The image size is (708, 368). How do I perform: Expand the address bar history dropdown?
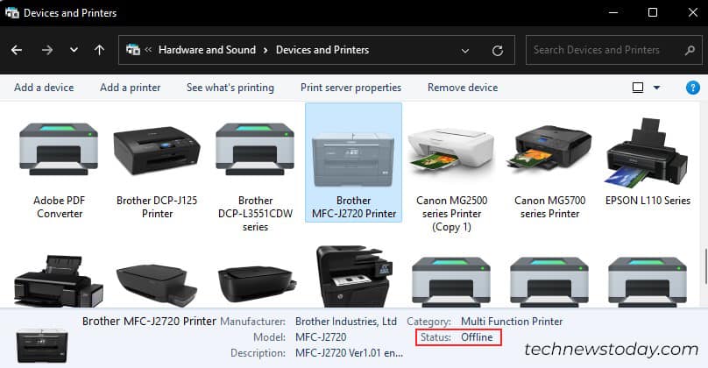pos(465,51)
